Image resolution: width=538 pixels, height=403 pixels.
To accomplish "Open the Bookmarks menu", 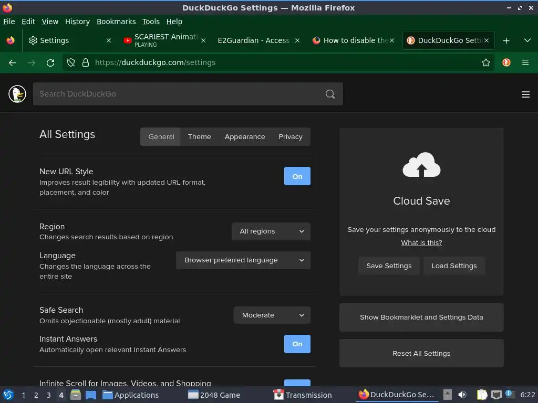I will [x=116, y=22].
